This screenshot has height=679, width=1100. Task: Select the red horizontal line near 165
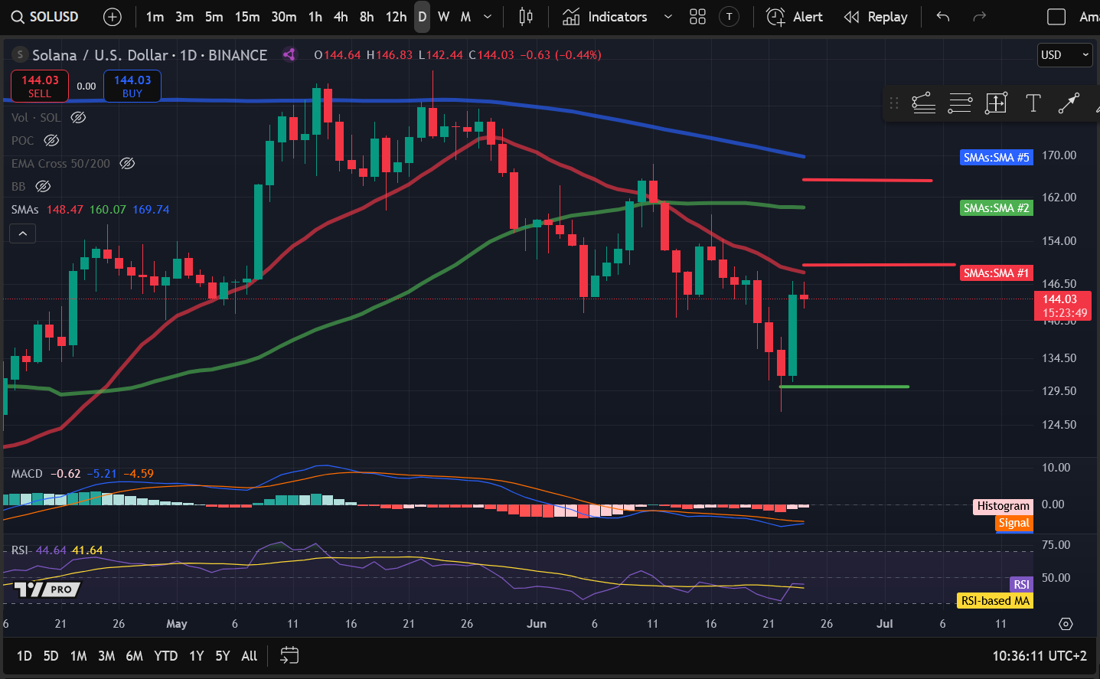pyautogui.click(x=867, y=180)
